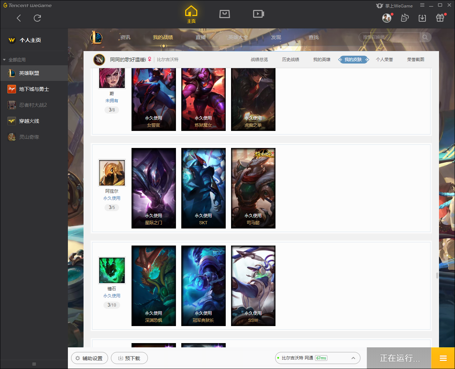This screenshot has height=369, width=455.
Task: Focus the summoner search field
Action: click(390, 37)
